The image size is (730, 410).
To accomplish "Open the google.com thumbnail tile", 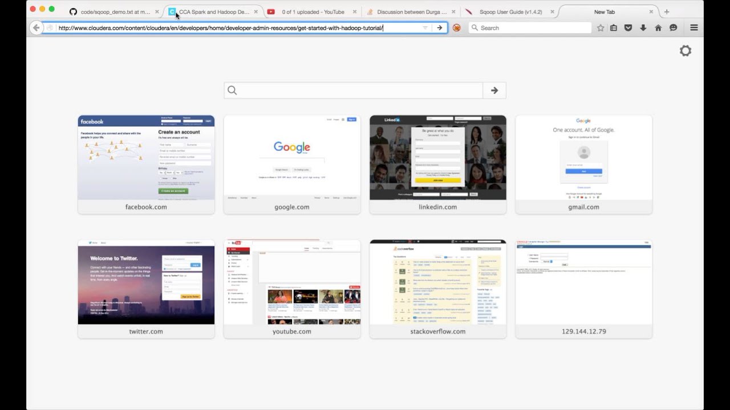I will [x=292, y=165].
